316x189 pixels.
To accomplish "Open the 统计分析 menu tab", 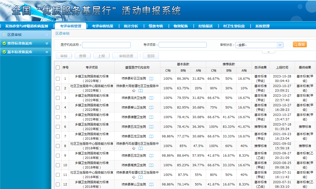I will 131,26.
